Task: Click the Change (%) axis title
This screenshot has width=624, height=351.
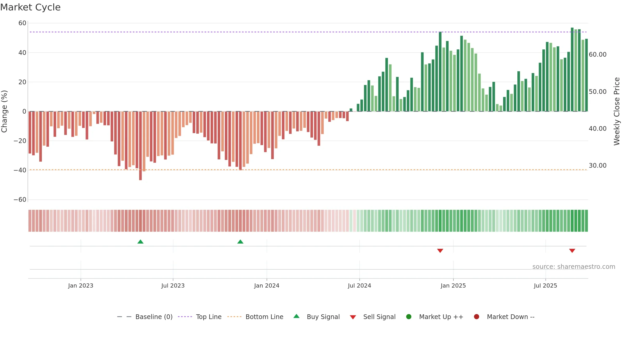Action: (x=4, y=111)
